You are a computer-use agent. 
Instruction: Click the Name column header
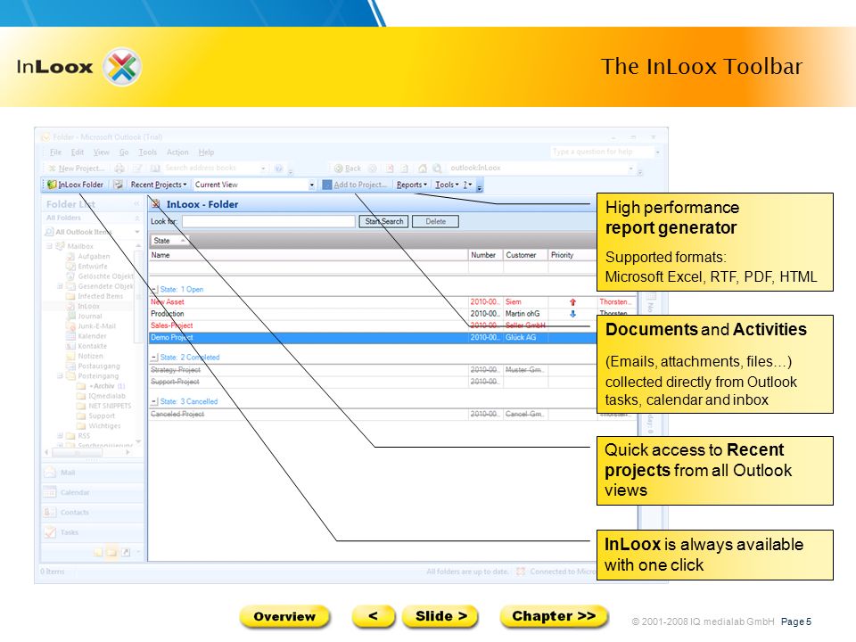point(309,255)
